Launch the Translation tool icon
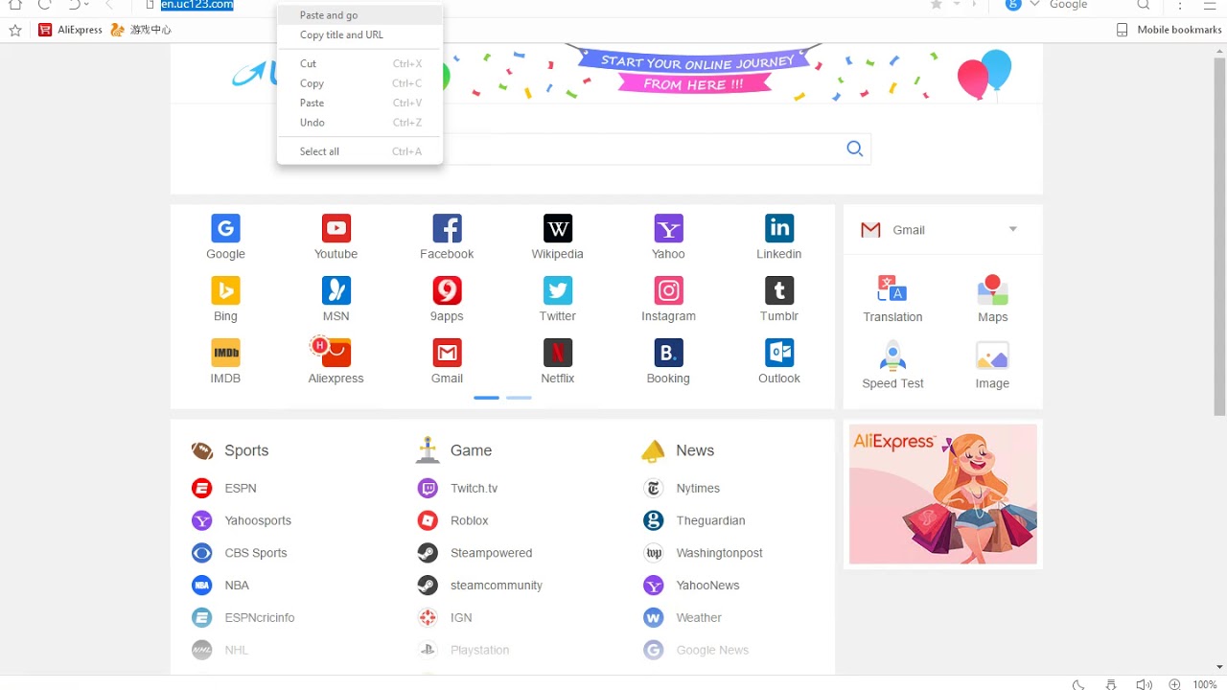 (892, 288)
